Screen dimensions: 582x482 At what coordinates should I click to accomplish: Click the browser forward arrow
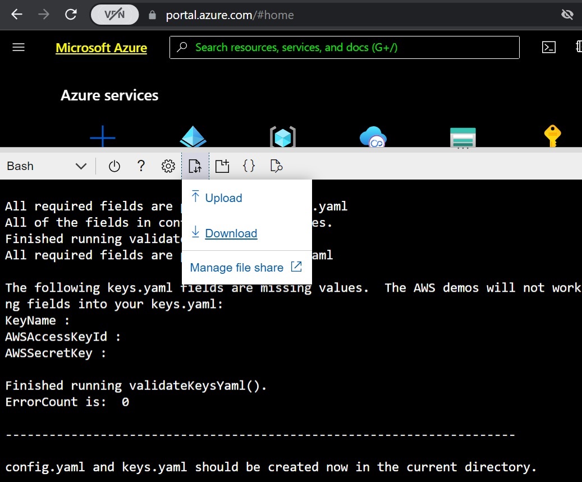[44, 15]
